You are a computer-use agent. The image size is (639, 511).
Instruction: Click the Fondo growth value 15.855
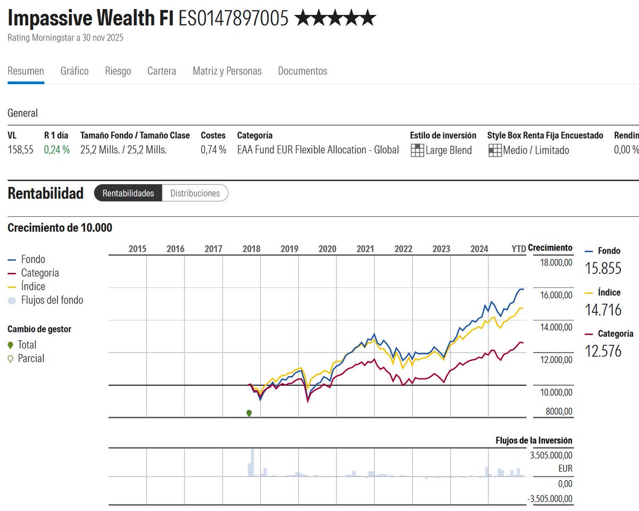coord(603,269)
